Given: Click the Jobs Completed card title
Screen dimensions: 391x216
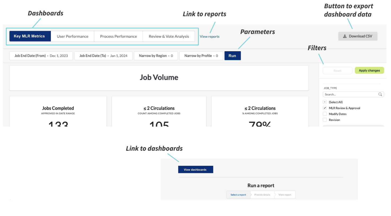Looking at the screenshot, I should [58, 108].
